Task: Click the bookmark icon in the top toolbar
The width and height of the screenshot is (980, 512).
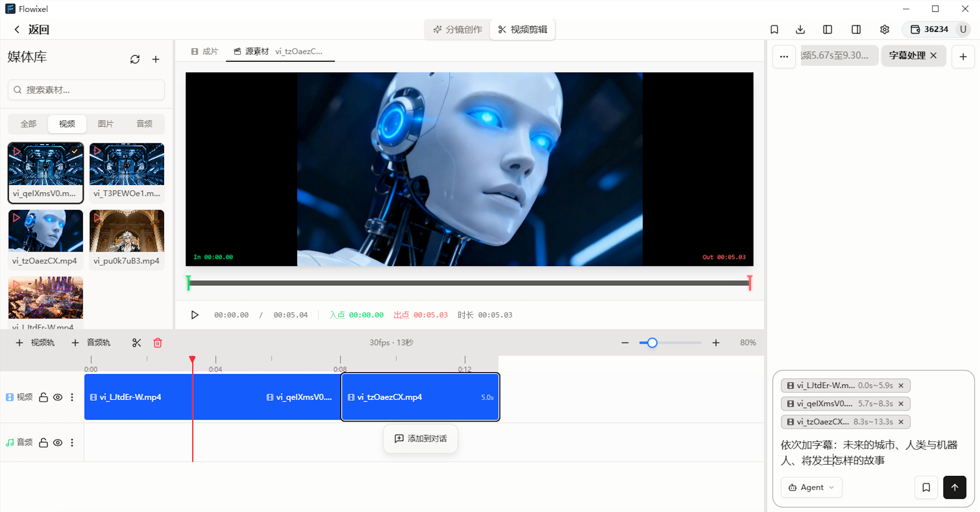Action: (774, 29)
